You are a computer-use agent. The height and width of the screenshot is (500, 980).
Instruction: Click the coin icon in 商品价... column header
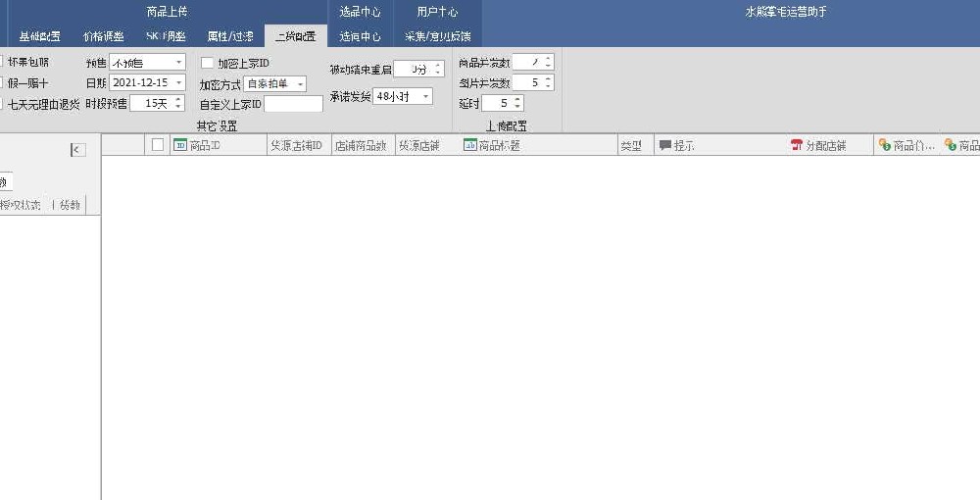click(x=884, y=145)
